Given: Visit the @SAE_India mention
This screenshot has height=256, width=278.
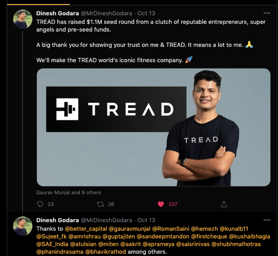Looking at the screenshot, I should [52, 244].
